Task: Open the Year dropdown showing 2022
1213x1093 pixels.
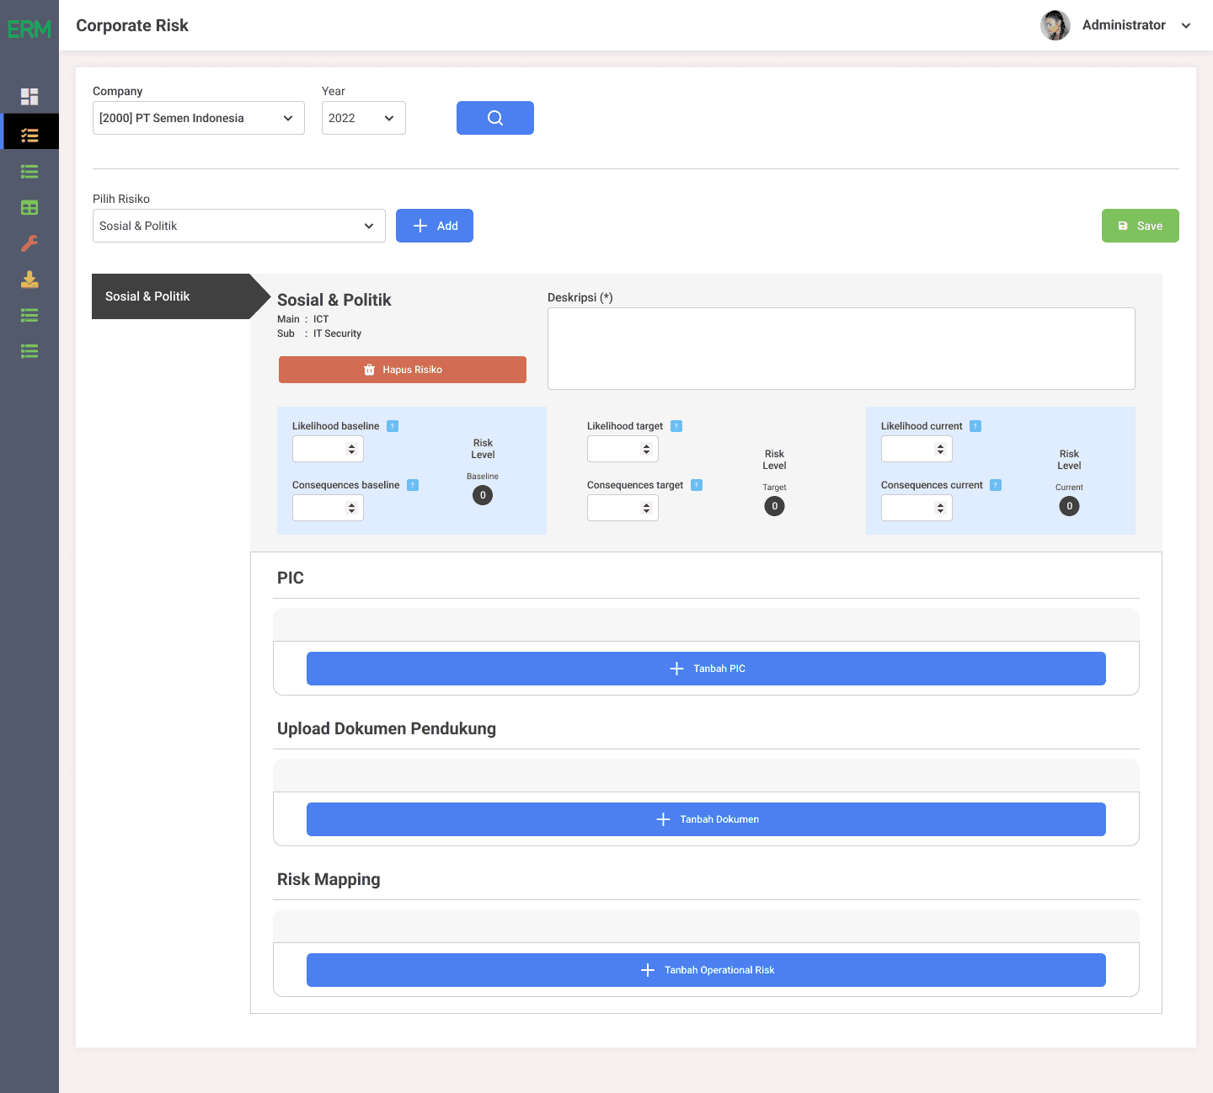Action: coord(364,118)
